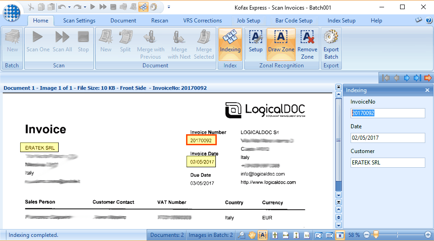Image resolution: width=434 pixels, height=241 pixels.
Task: Click the Remove Zone button
Action: pos(307,44)
